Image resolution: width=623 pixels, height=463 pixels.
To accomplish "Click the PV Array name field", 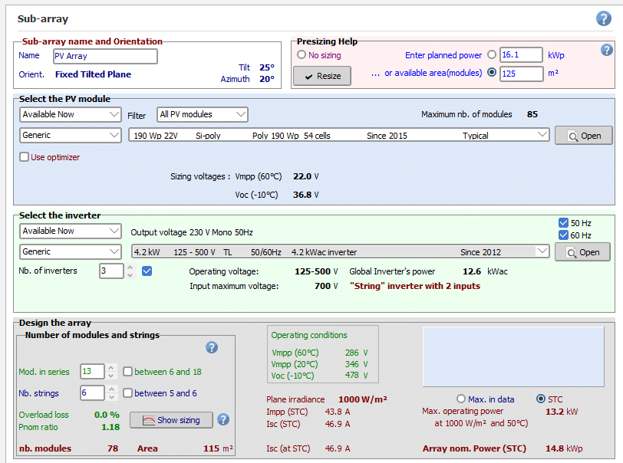I will pyautogui.click(x=104, y=56).
